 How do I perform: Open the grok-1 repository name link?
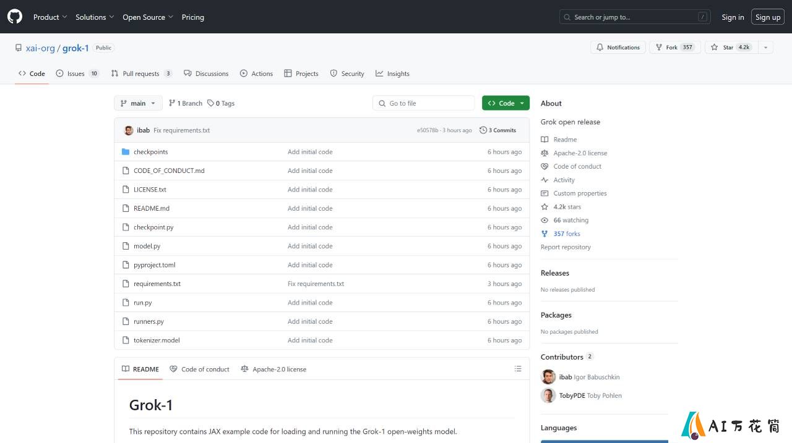click(x=75, y=48)
